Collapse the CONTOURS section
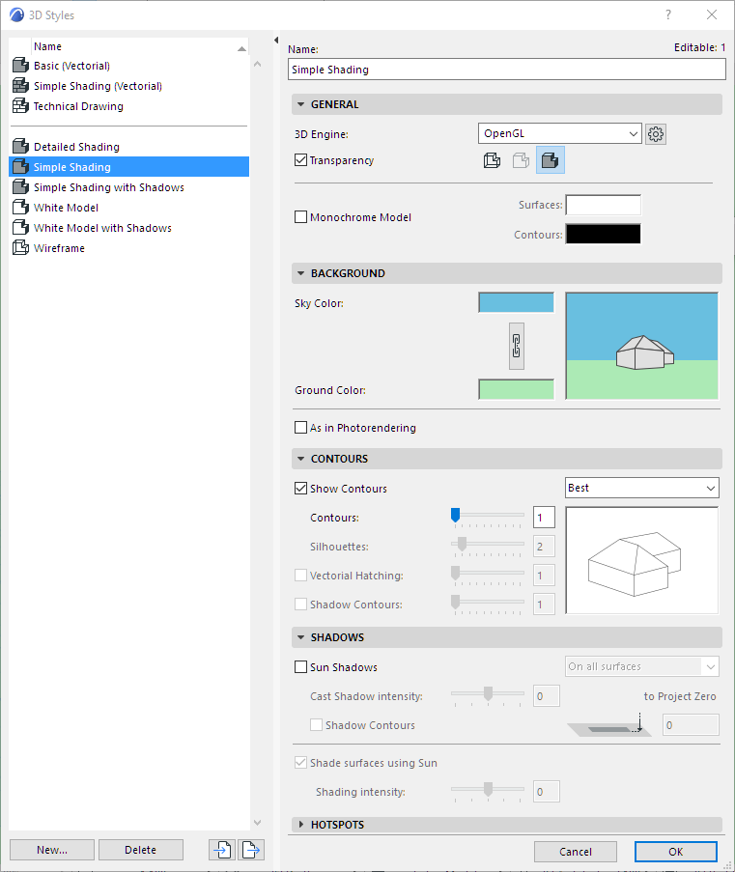735x872 pixels. (301, 459)
